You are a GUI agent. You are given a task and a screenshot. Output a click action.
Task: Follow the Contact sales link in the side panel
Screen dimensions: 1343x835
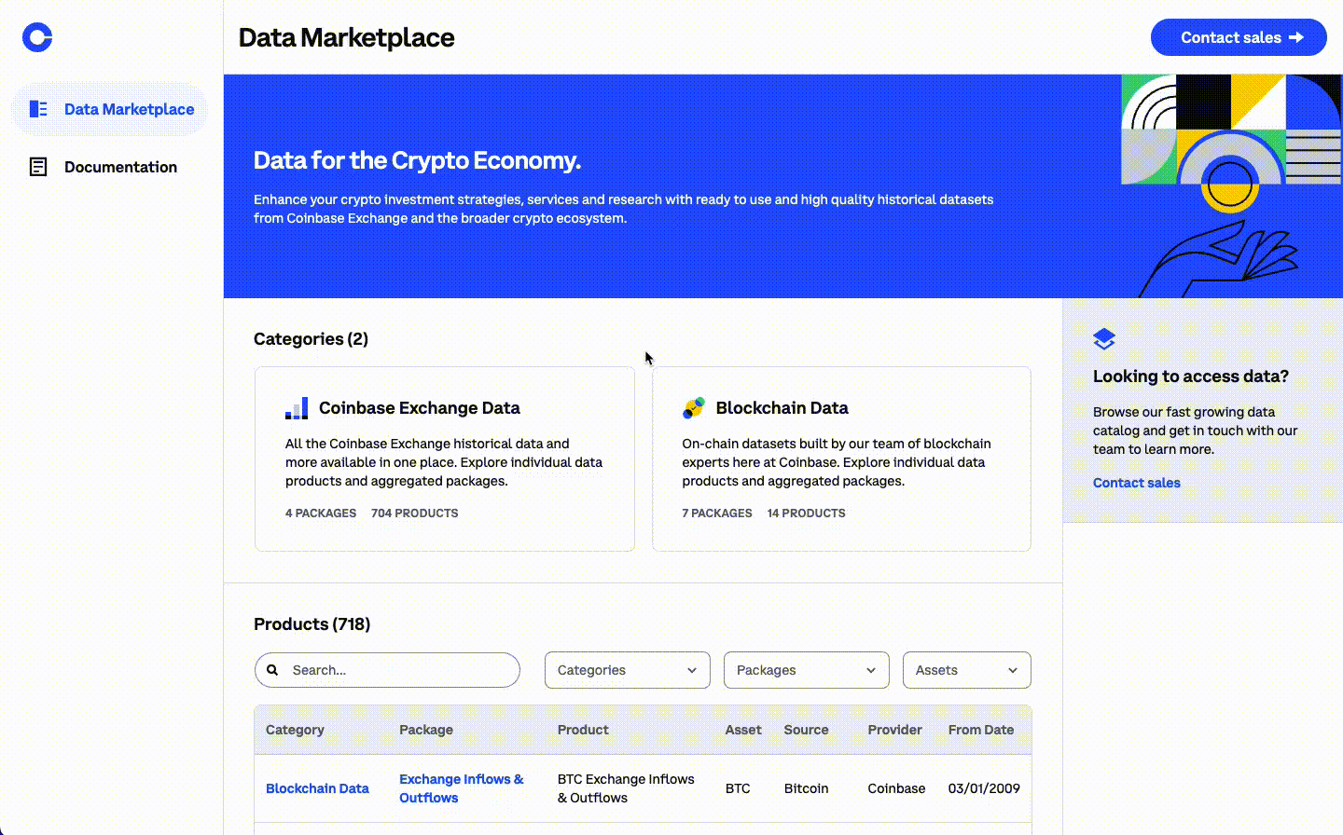(x=1137, y=483)
